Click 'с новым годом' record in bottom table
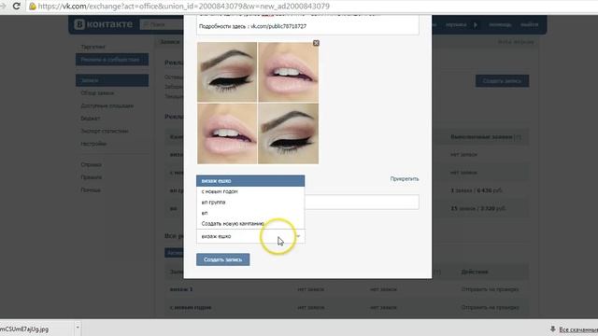Image resolution: width=598 pixels, height=336 pixels. click(x=191, y=307)
